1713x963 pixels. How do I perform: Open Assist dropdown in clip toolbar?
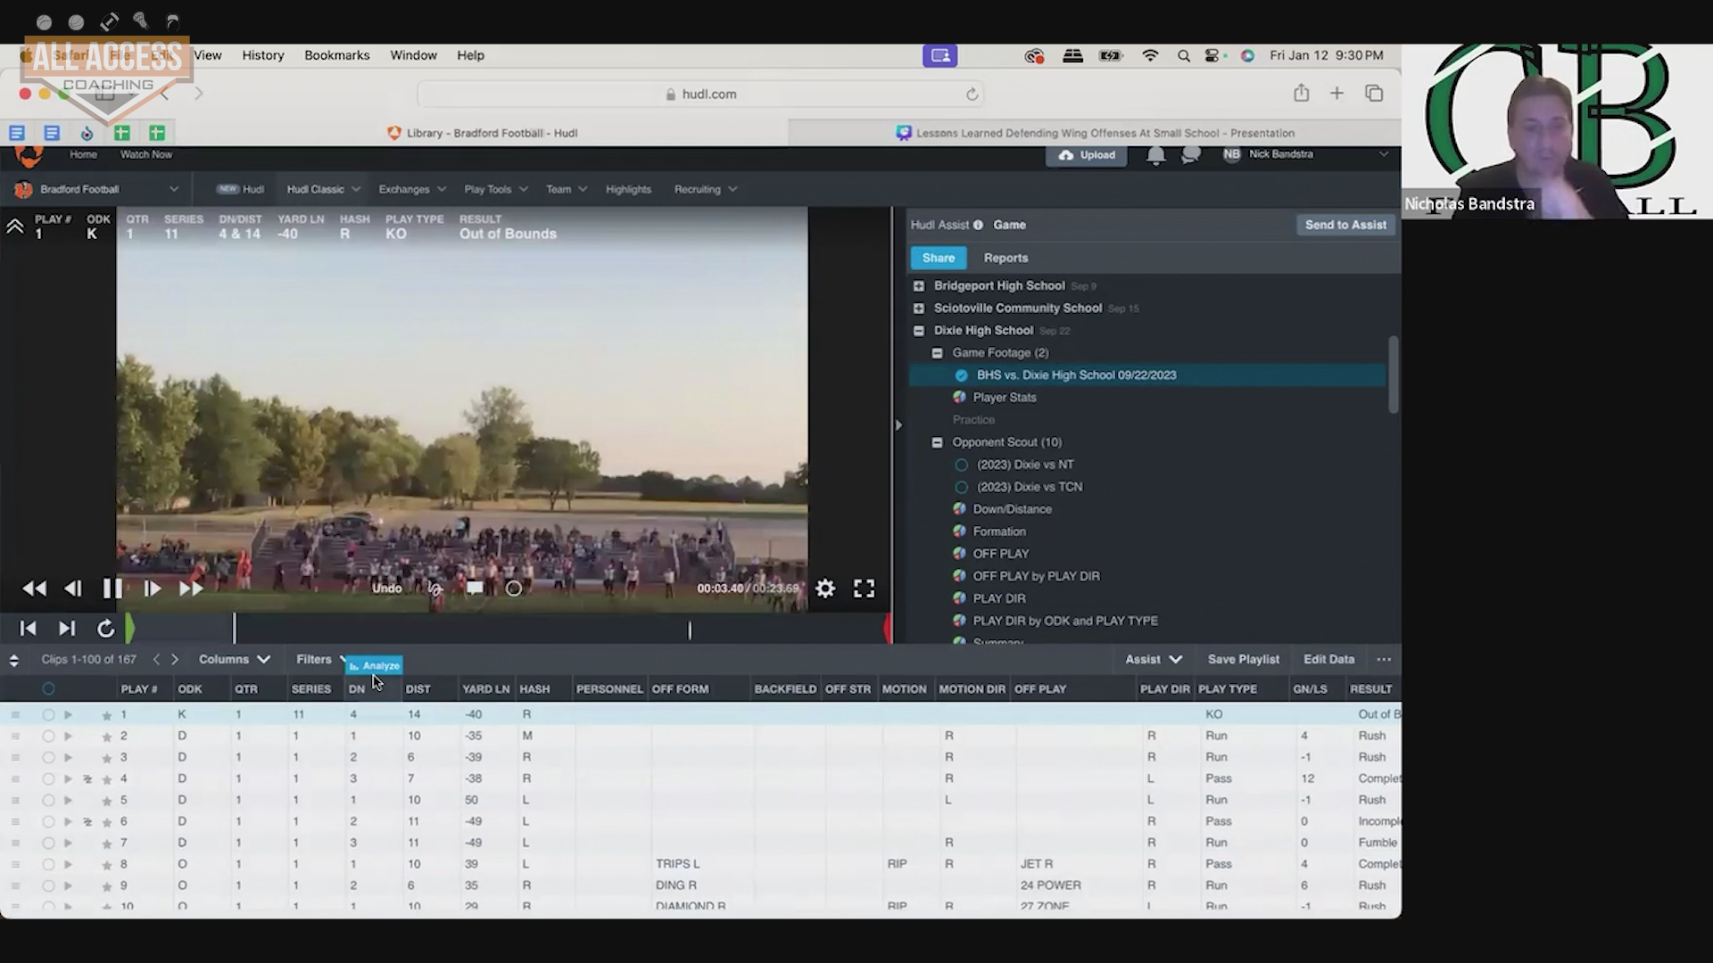pos(1153,659)
